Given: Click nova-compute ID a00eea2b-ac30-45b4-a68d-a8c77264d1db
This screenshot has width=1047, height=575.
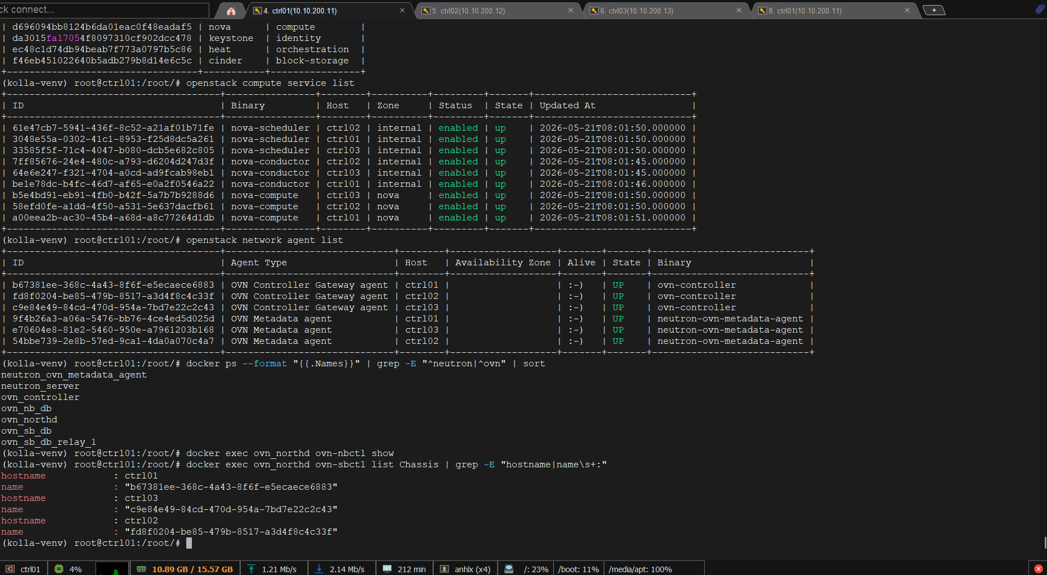Looking at the screenshot, I should pos(113,218).
